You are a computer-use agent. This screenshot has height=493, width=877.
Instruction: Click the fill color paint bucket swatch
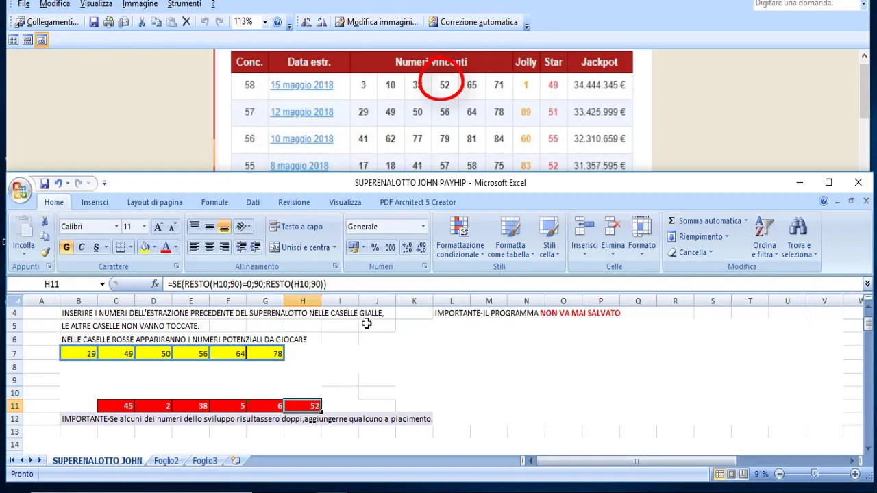click(x=145, y=247)
